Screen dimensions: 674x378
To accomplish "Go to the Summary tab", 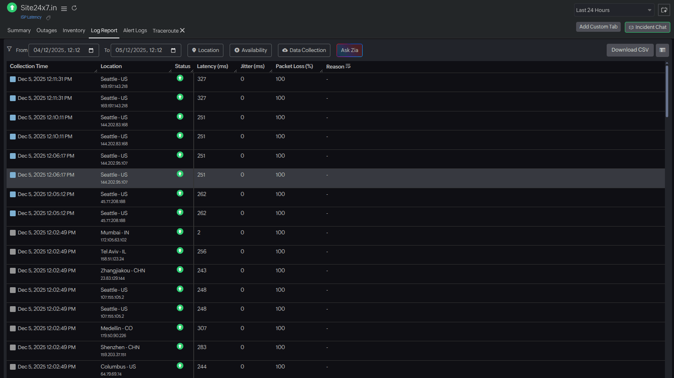I will pos(19,30).
